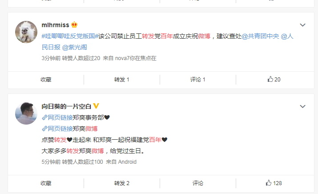Screen dimensions: 318x194
Task: Click 转发 2 on second post
Action: pos(122,183)
